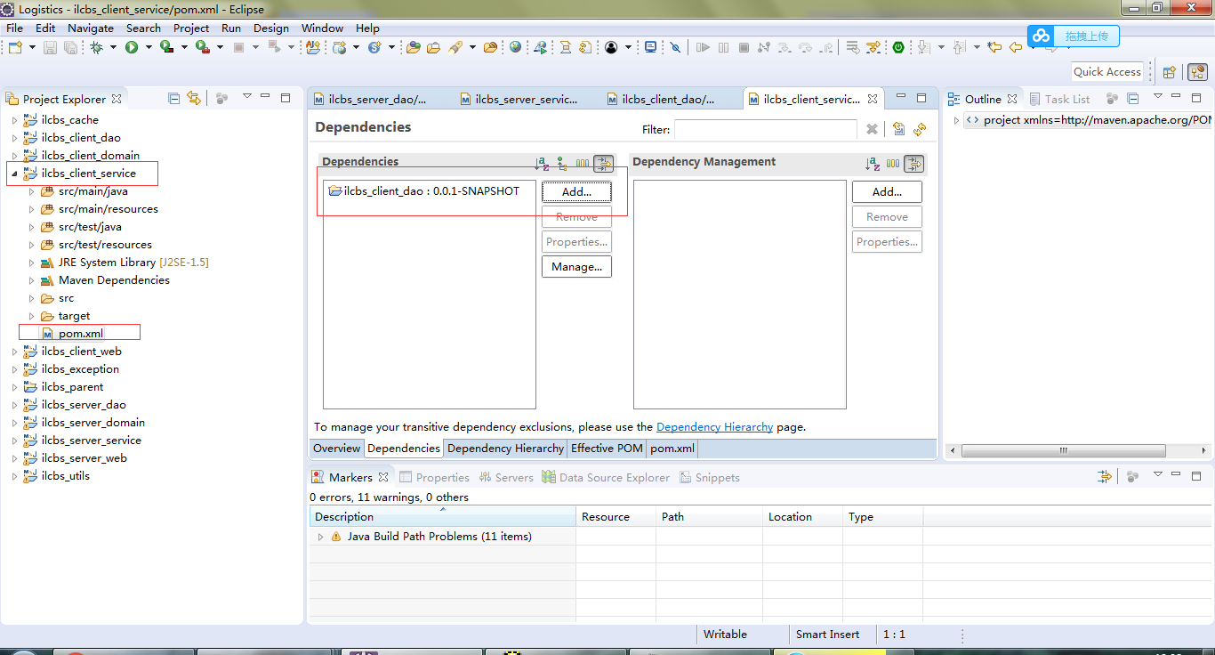Click the 拖拽上传 cloud upload widget
The width and height of the screenshot is (1215, 655).
tap(1074, 36)
